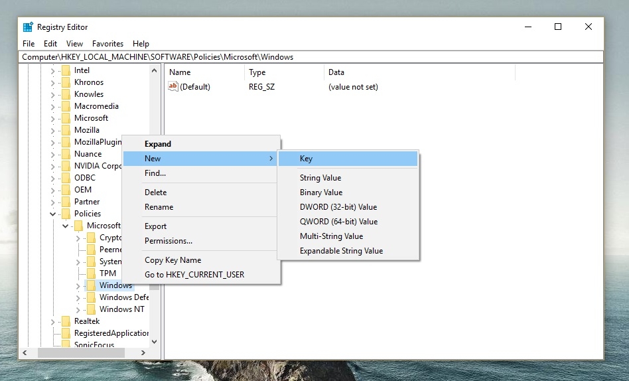
Task: Click the Knowles folder icon
Action: (66, 95)
